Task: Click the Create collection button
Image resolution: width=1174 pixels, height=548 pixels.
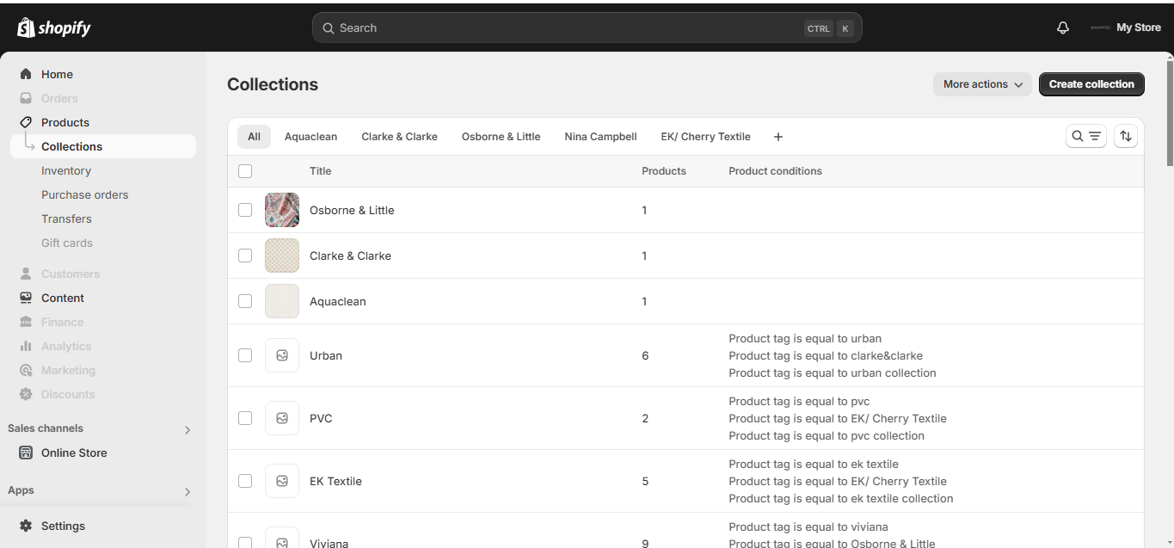Action: click(x=1091, y=84)
